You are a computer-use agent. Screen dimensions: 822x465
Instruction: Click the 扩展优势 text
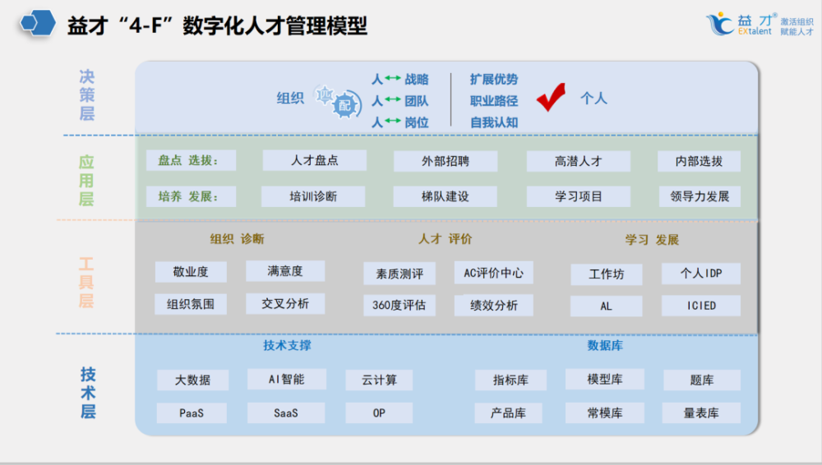494,79
